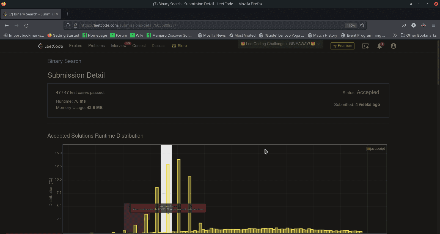View site security padlock info
This screenshot has height=234, width=440.
click(76, 25)
